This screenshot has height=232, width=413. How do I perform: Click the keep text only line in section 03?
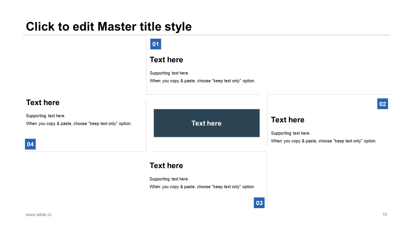(202, 187)
